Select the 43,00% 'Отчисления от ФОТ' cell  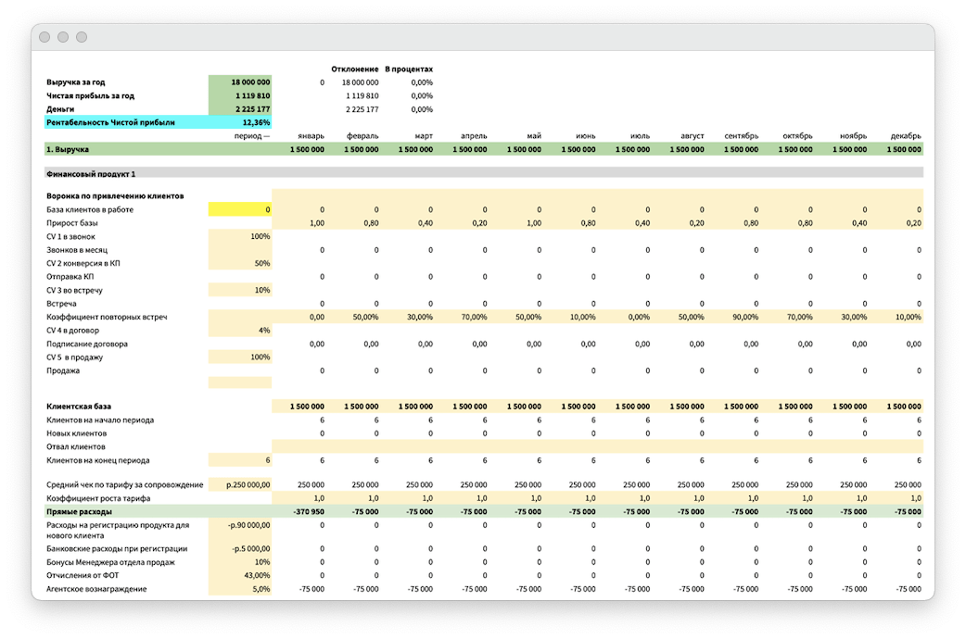coord(240,576)
